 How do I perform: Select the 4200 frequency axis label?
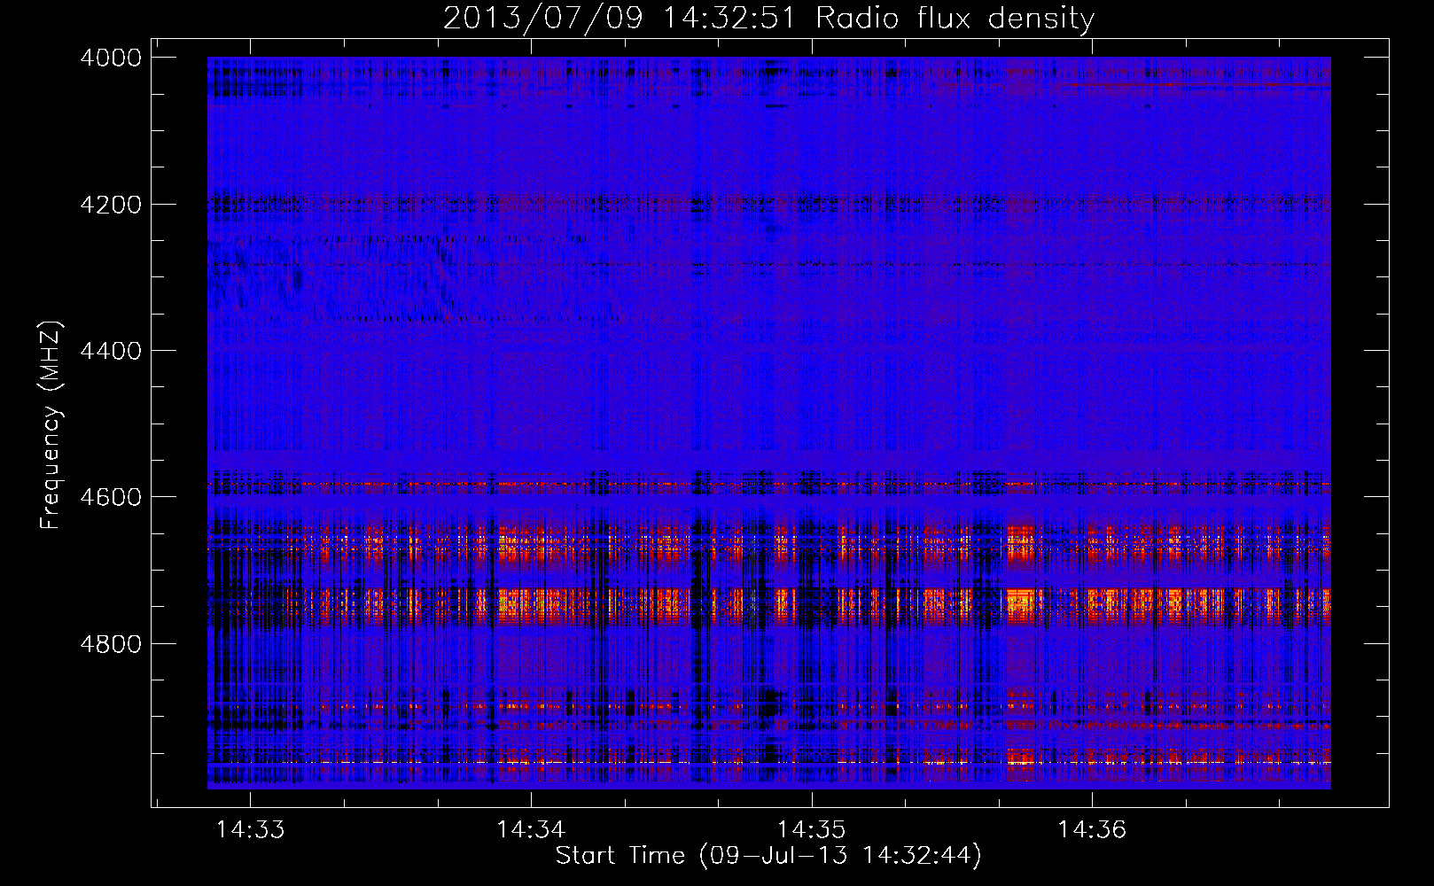pos(111,205)
